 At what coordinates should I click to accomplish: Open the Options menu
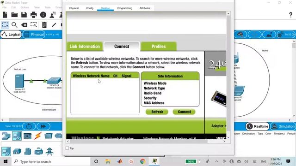pos(25,7)
